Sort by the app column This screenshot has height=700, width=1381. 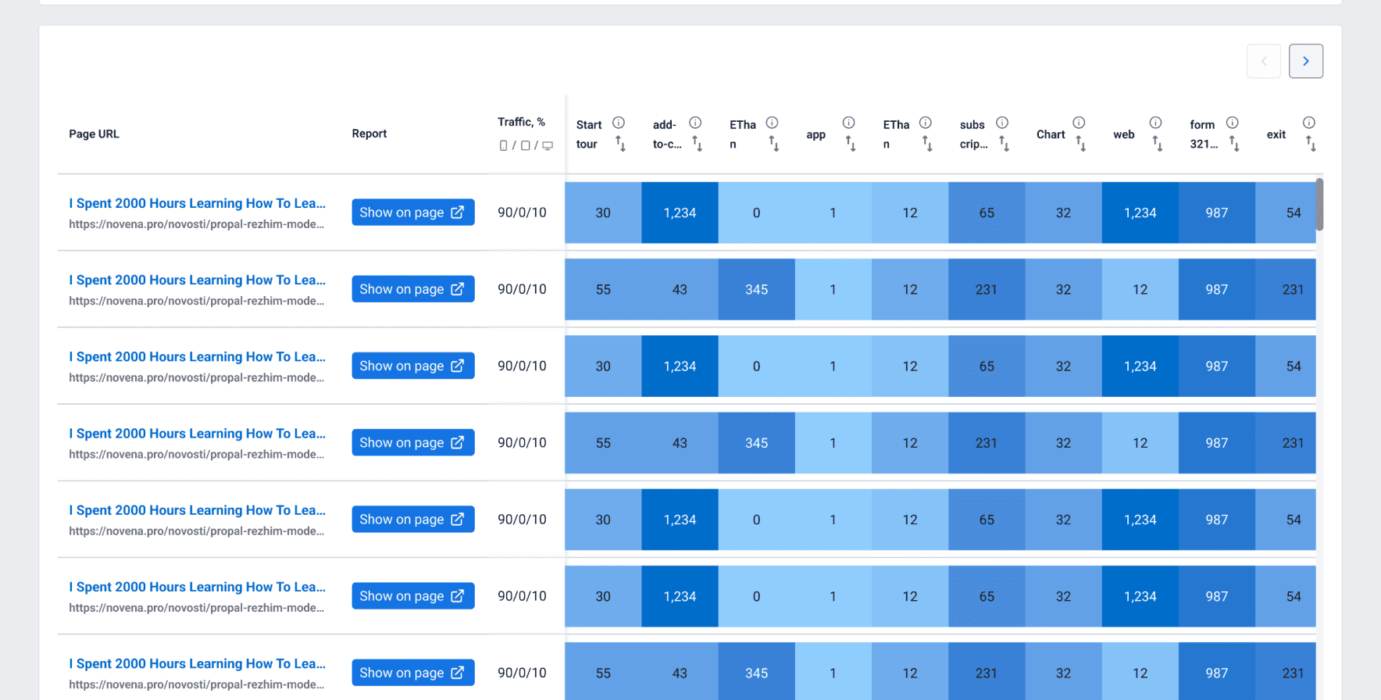pos(851,144)
